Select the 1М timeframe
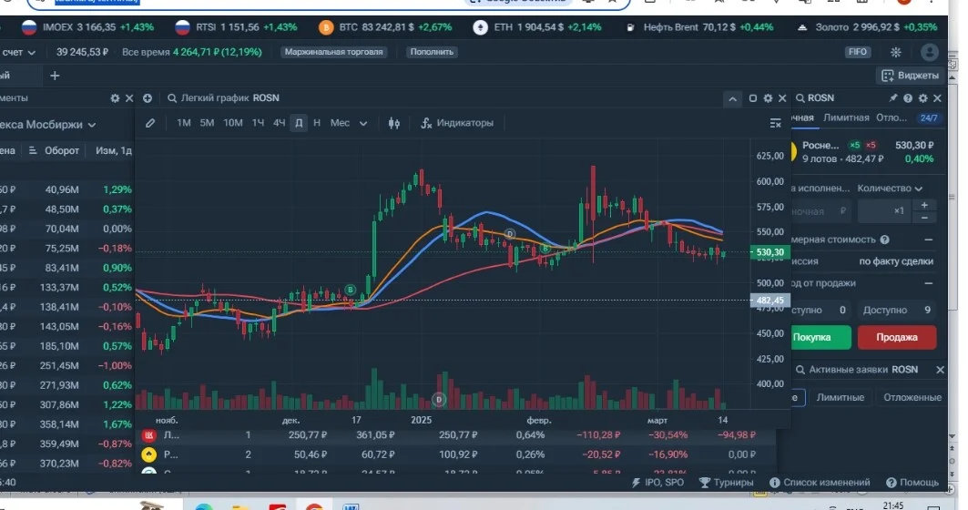Screen dimensions: 968x510 183,123
